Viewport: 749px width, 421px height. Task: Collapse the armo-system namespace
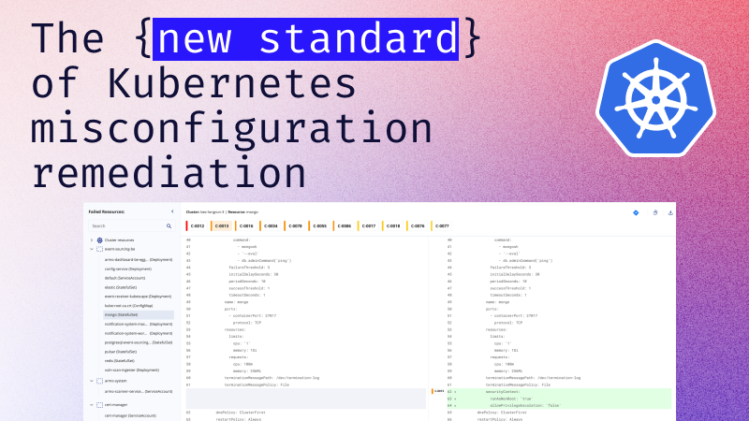pyautogui.click(x=92, y=381)
